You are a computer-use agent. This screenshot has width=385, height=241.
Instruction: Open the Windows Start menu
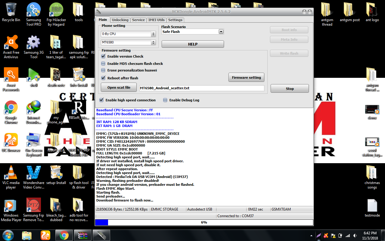8,235
